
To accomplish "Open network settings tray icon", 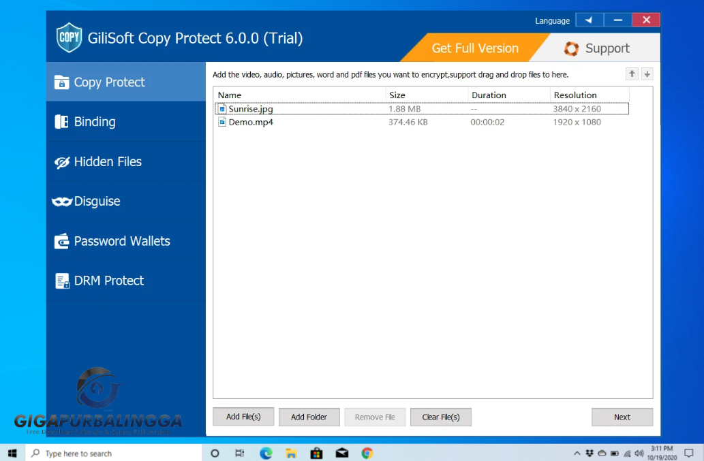I will coord(627,454).
